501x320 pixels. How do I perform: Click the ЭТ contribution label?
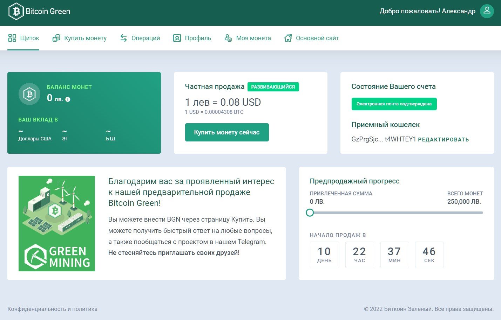[65, 139]
